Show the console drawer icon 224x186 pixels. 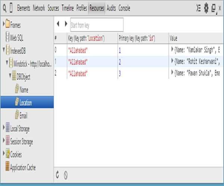coord(199,8)
